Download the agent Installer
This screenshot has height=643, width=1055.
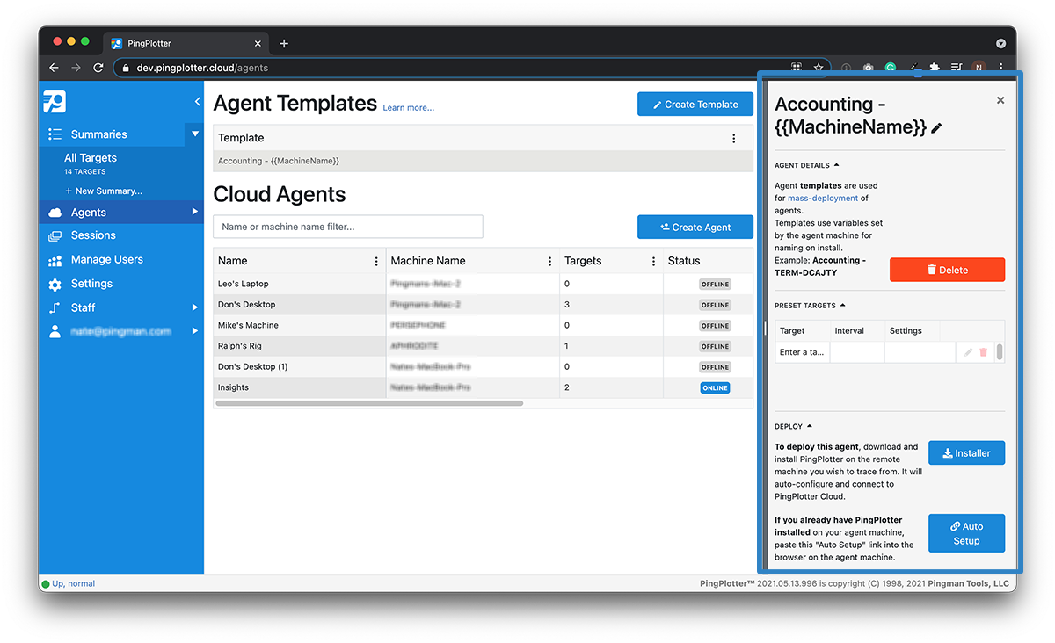click(x=966, y=453)
